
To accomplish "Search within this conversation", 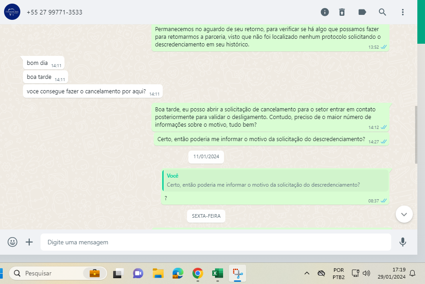I will 382,12.
